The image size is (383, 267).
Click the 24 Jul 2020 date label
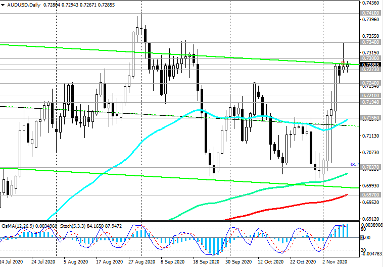point(43,262)
